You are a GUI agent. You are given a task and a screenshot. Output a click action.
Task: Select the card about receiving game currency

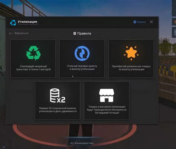(82, 59)
